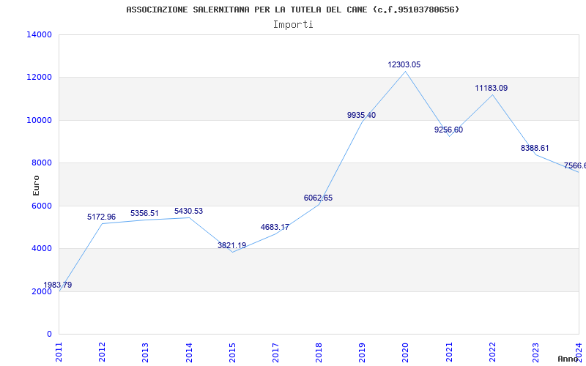
Task: Select the 11183.09 data label
Action: click(491, 89)
